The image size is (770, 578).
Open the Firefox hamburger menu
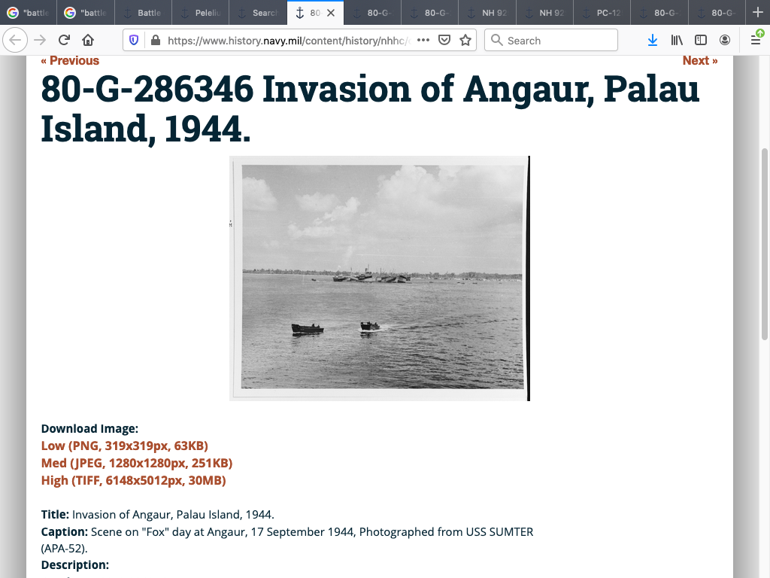point(756,40)
